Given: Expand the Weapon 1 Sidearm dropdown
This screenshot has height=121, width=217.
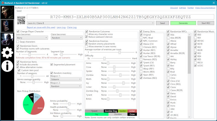Looking at the screenshot, I should 66,79.
